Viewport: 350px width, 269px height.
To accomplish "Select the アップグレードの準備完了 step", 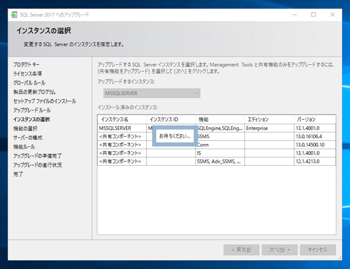I will [37, 156].
